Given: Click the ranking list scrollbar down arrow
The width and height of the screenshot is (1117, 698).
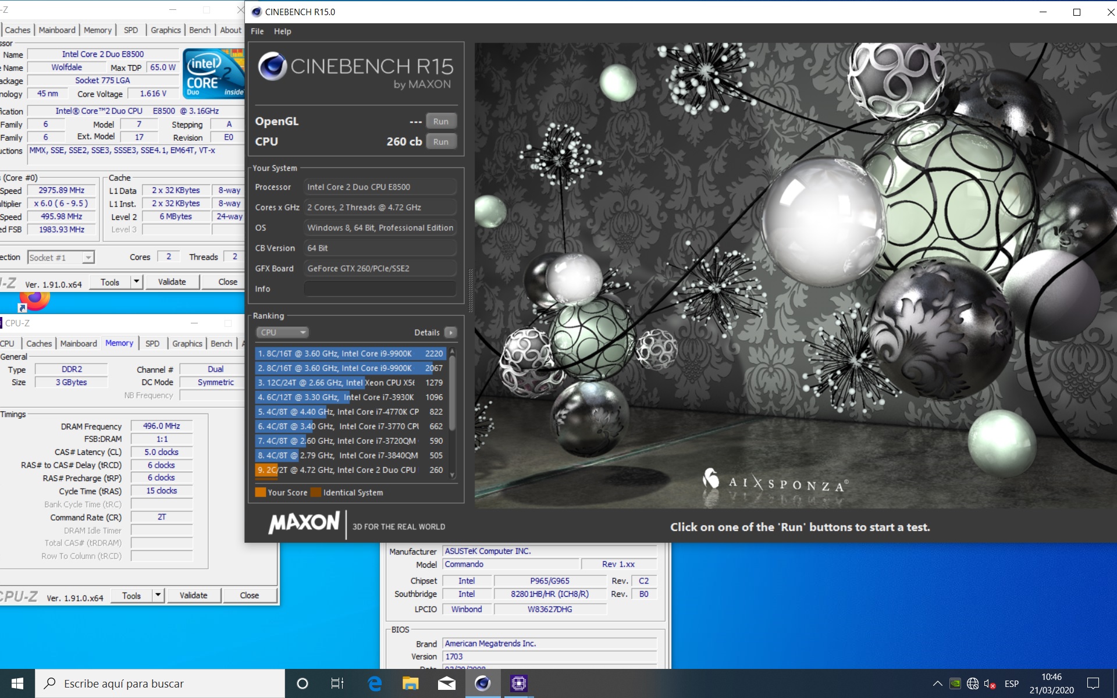Looking at the screenshot, I should coord(453,475).
